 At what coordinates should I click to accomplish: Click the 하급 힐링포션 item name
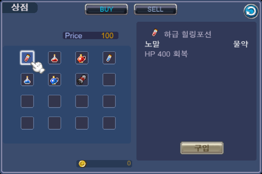(188, 34)
